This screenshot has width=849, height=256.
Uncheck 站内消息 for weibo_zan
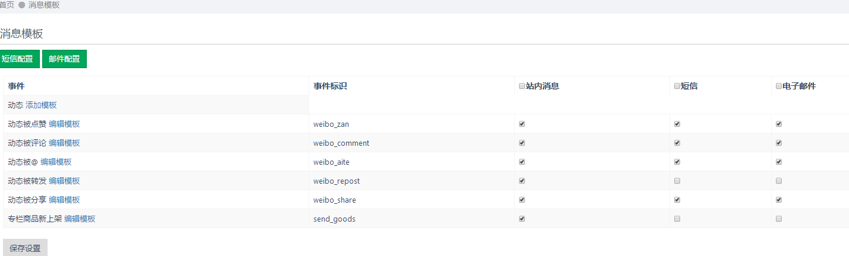pyautogui.click(x=522, y=124)
